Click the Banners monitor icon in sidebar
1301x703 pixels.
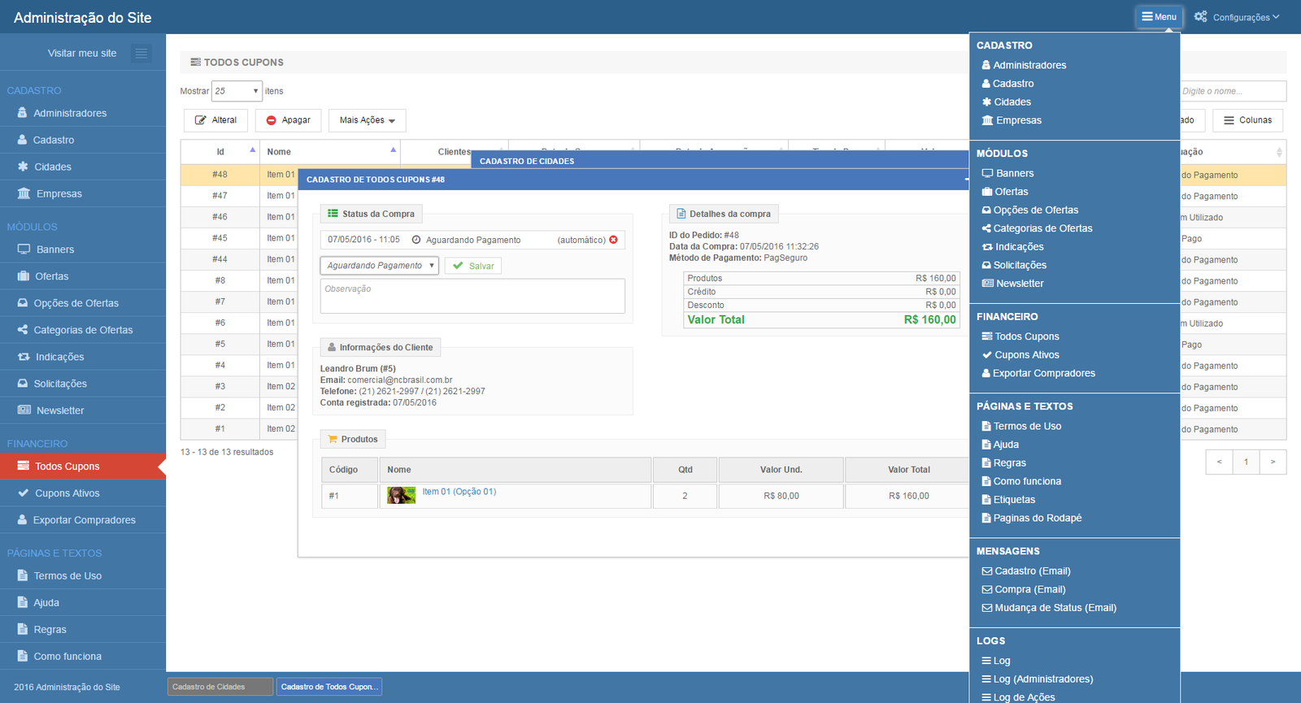(x=24, y=250)
